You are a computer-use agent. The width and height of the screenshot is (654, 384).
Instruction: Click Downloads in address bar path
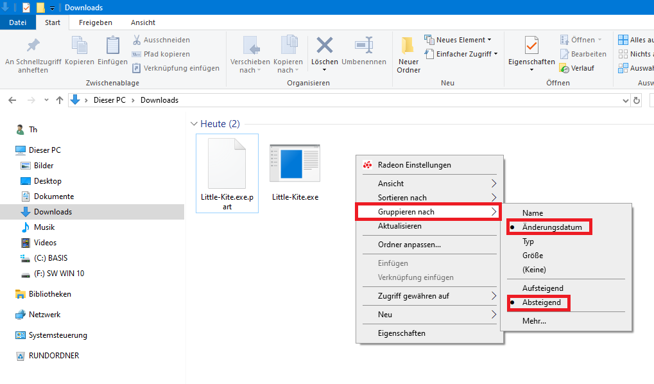point(159,100)
